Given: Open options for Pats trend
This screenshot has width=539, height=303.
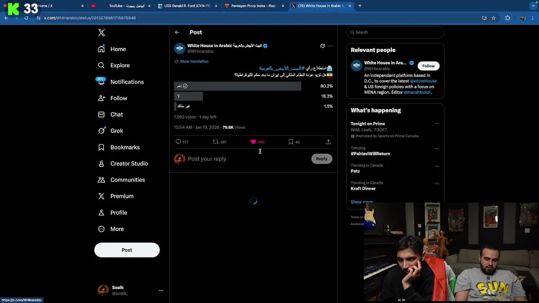Looking at the screenshot, I should (x=437, y=166).
